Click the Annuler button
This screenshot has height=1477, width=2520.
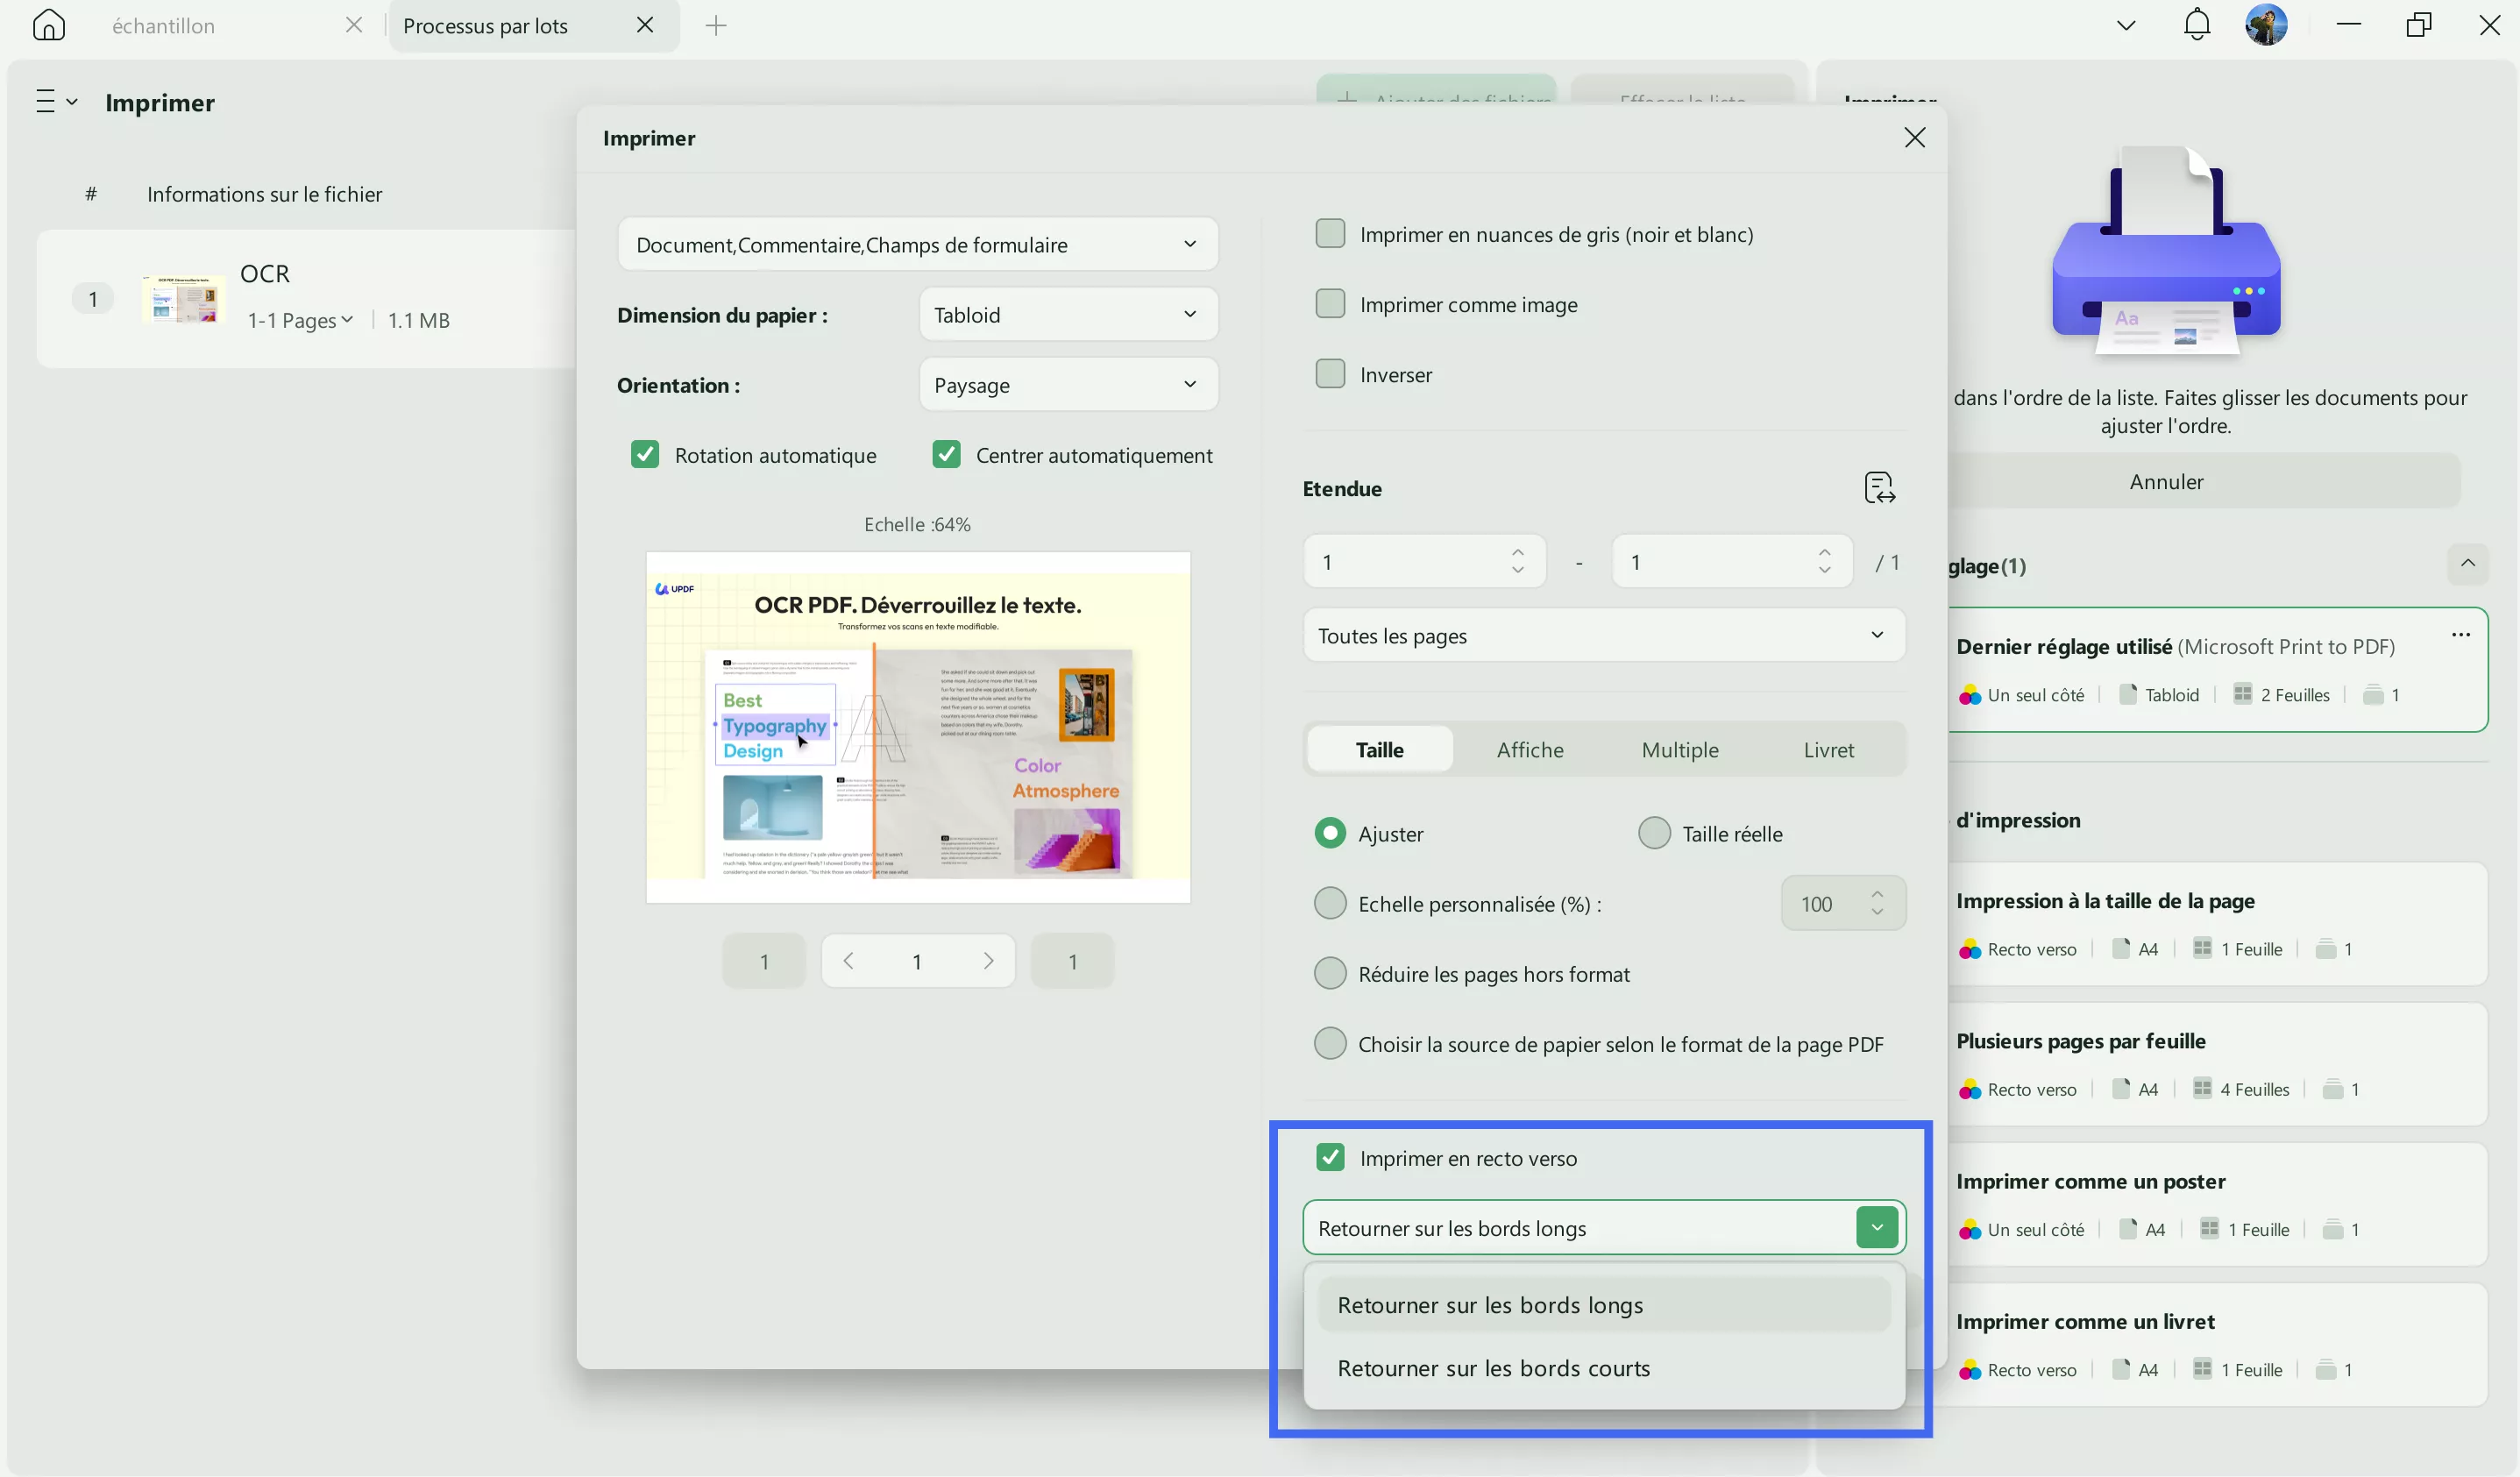pyautogui.click(x=2166, y=482)
